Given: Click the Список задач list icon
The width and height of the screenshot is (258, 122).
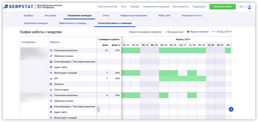Looking at the screenshot, I should pyautogui.click(x=51, y=90).
